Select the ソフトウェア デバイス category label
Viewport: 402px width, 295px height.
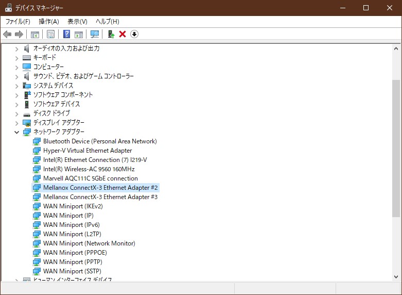pyautogui.click(x=57, y=104)
